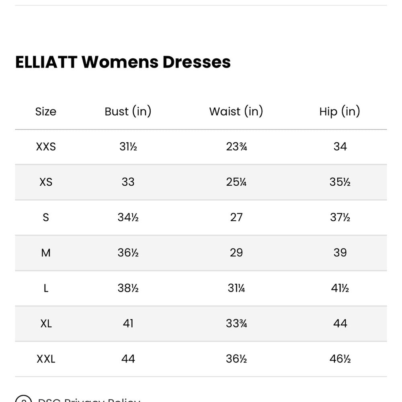
Task: Select the M size row label
Action: click(46, 253)
